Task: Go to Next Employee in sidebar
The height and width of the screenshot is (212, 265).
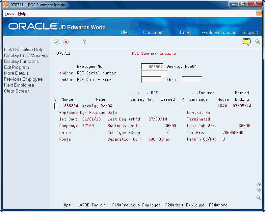Action: 19,85
